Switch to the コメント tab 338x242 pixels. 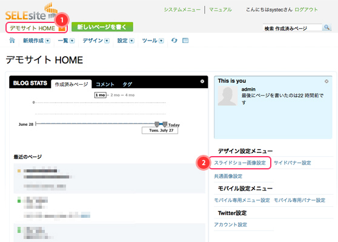105,85
